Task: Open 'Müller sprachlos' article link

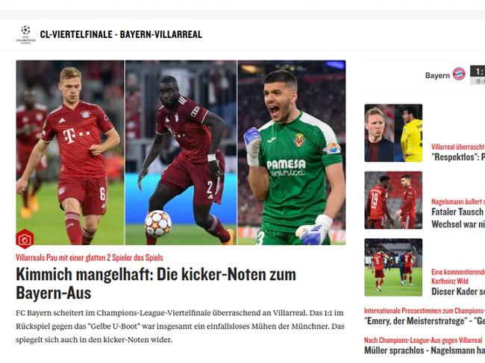Action: tap(425, 350)
